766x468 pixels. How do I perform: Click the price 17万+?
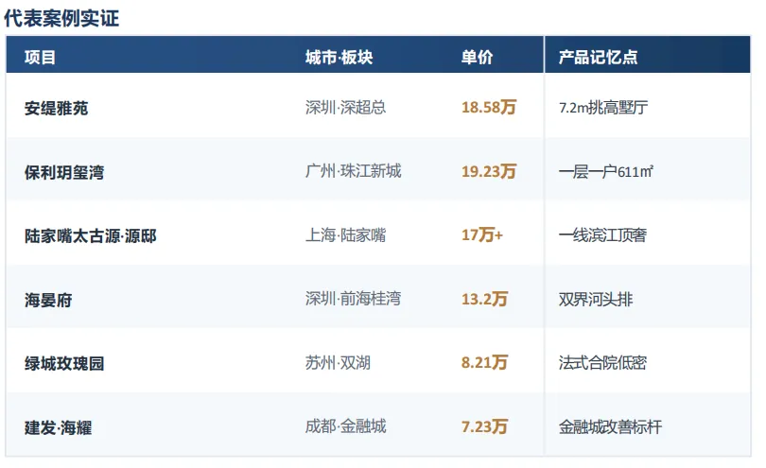[481, 235]
